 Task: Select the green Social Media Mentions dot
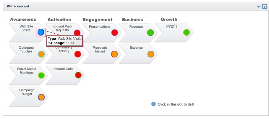tap(41, 76)
